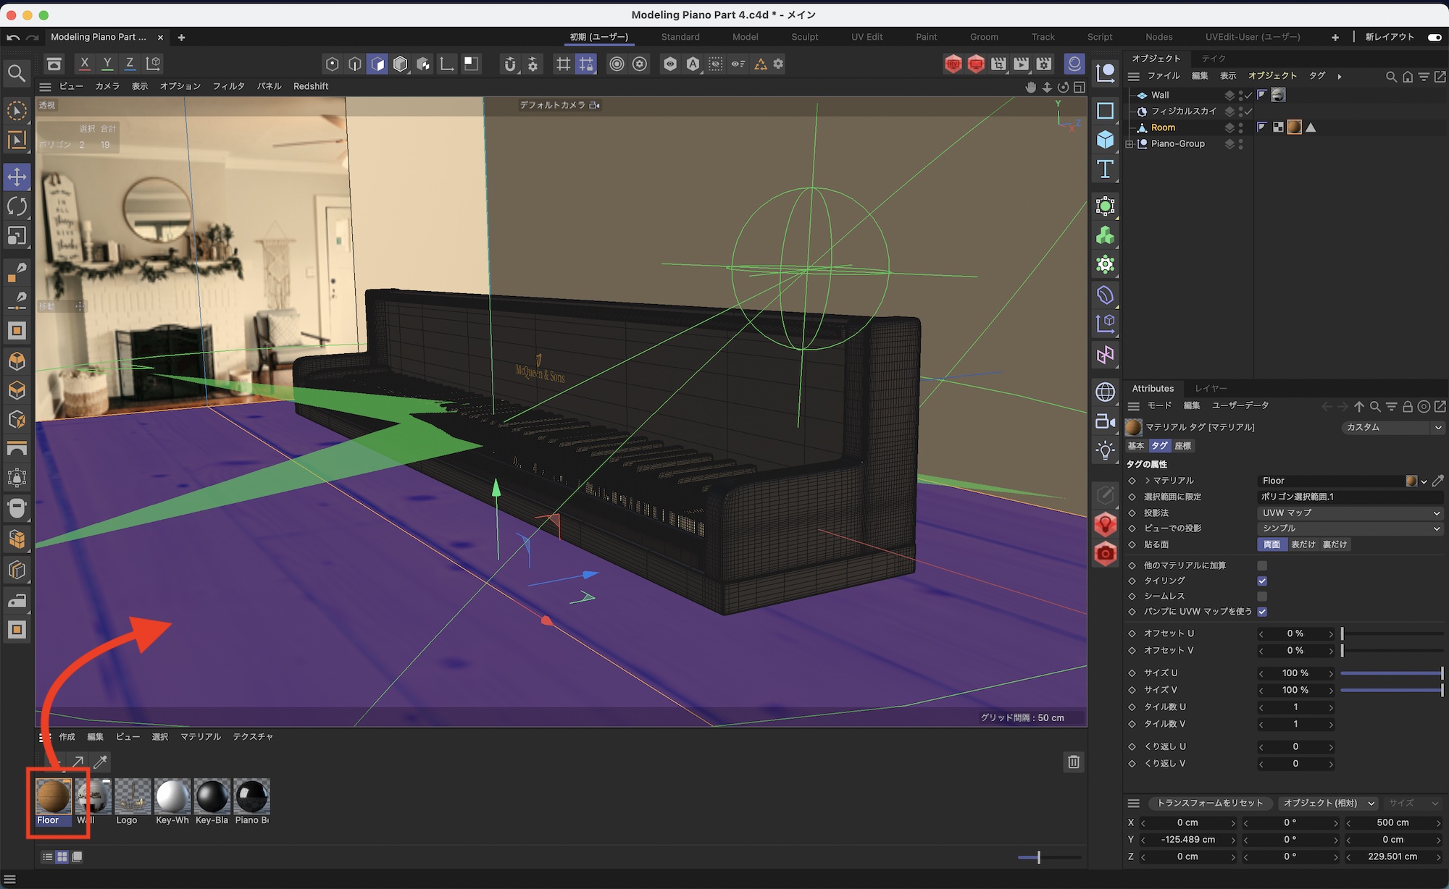Toggle the 新レイアウト switch
1449x889 pixels.
(x=1434, y=37)
